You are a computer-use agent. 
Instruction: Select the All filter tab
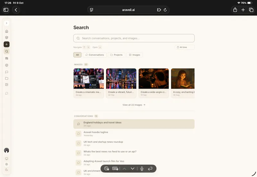tap(77, 55)
